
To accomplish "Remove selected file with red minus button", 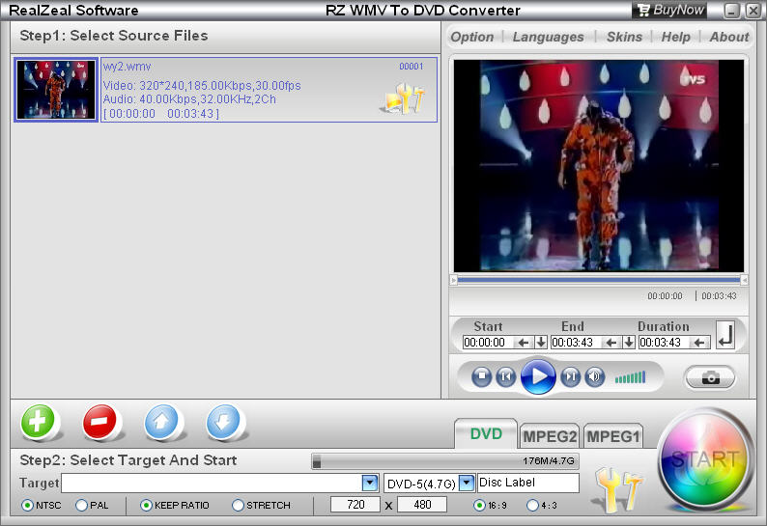I will [x=99, y=422].
